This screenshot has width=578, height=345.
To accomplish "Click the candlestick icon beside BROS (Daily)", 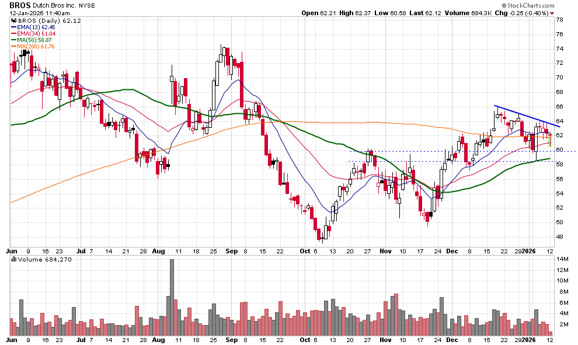I will pyautogui.click(x=14, y=20).
